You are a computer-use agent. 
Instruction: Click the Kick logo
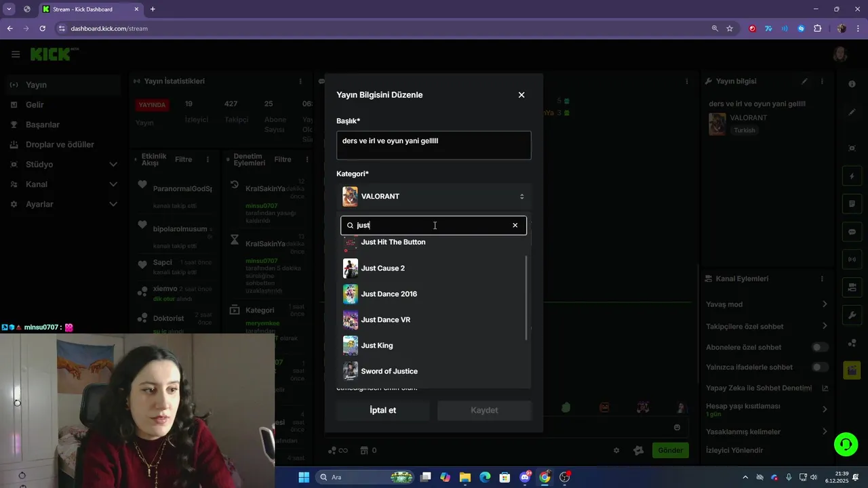pos(54,54)
